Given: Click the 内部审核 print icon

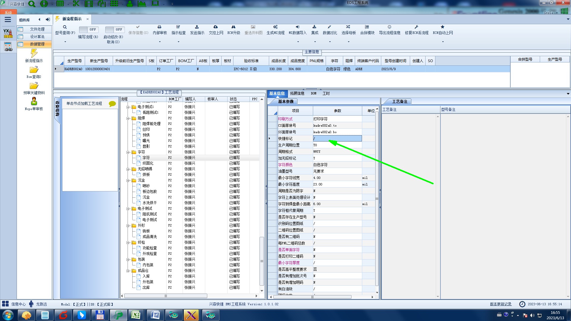Looking at the screenshot, I should click(x=159, y=27).
